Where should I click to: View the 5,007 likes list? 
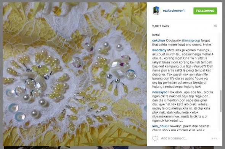coord(161,26)
